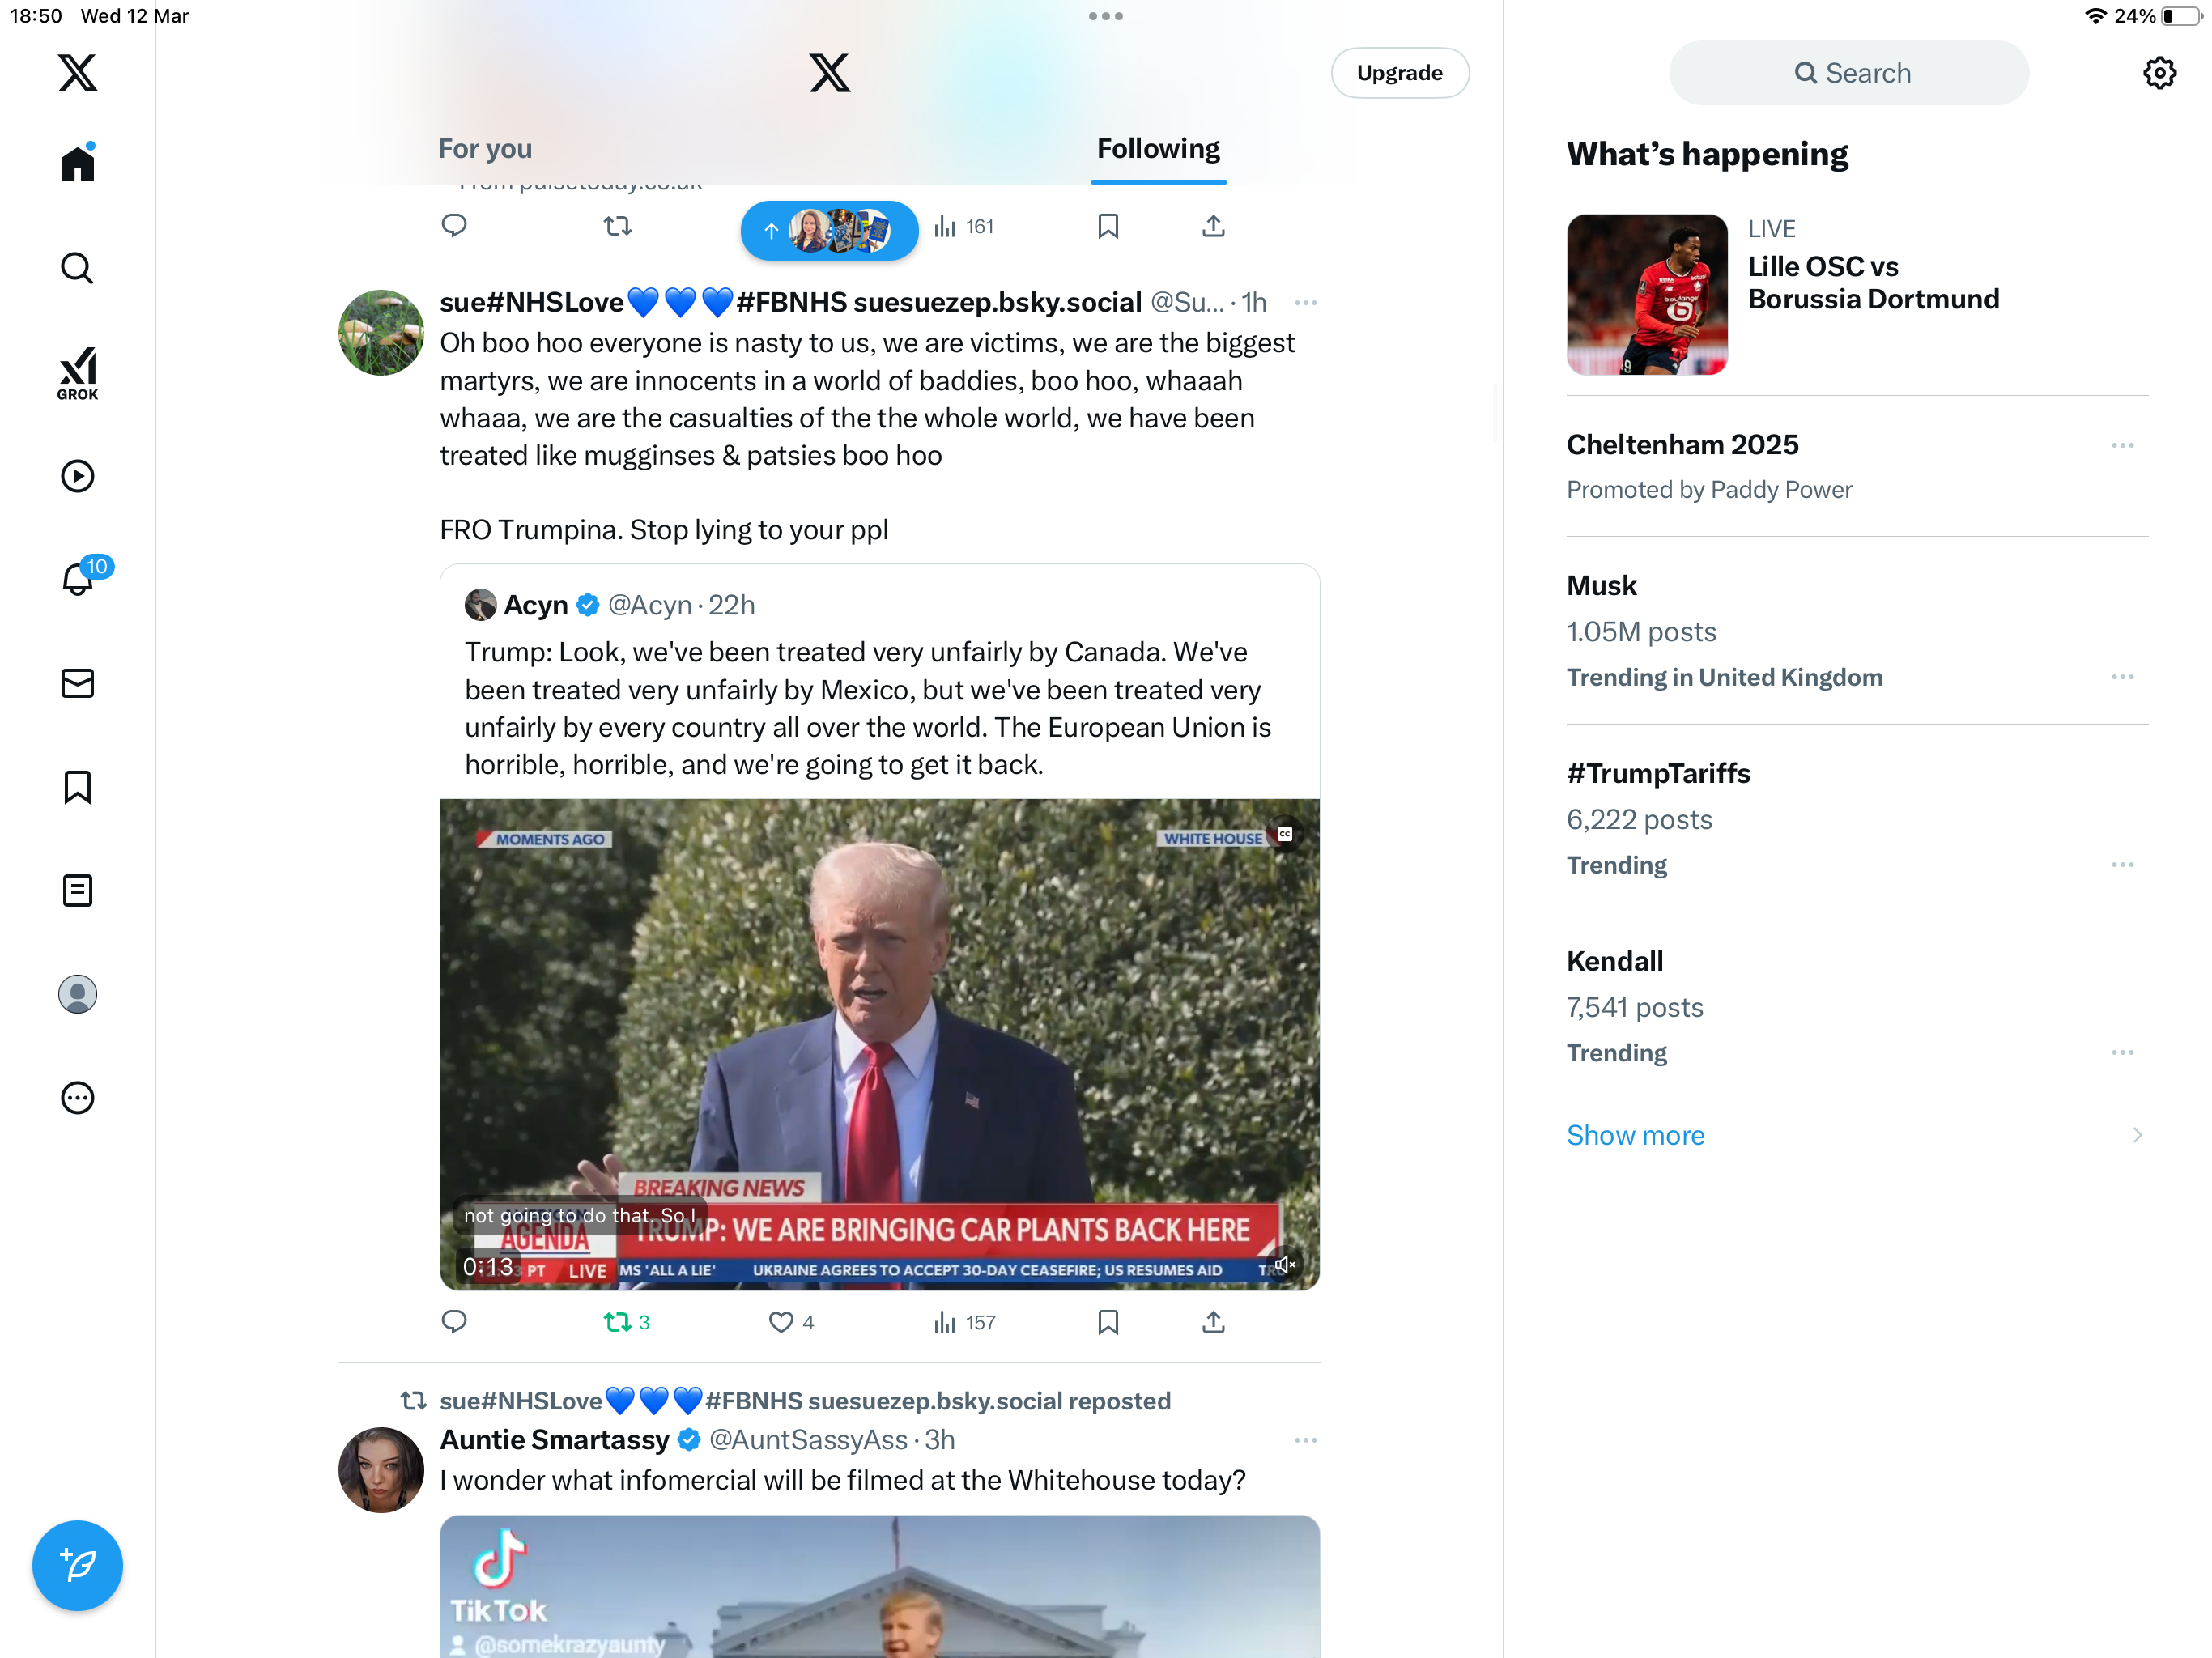2212x1658 pixels.
Task: Bookmark sue's post about Trumpina
Action: (1108, 1322)
